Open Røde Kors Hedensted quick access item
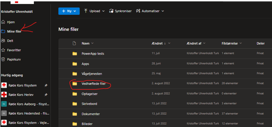 click(25, 113)
